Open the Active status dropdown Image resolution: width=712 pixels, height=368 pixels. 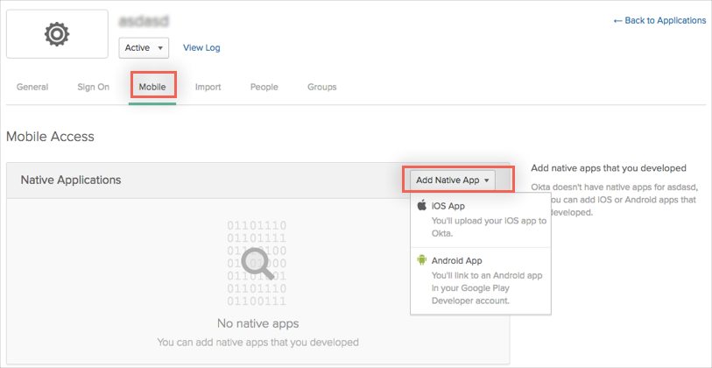(x=144, y=47)
